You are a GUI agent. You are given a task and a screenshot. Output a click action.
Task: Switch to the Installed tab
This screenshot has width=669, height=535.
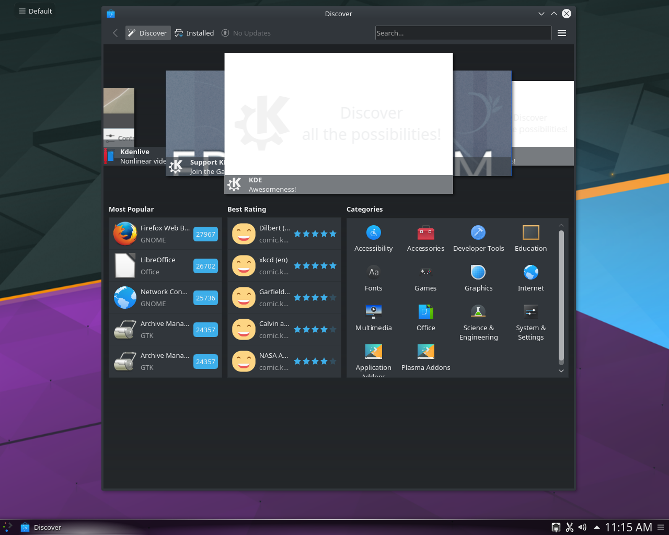(194, 33)
